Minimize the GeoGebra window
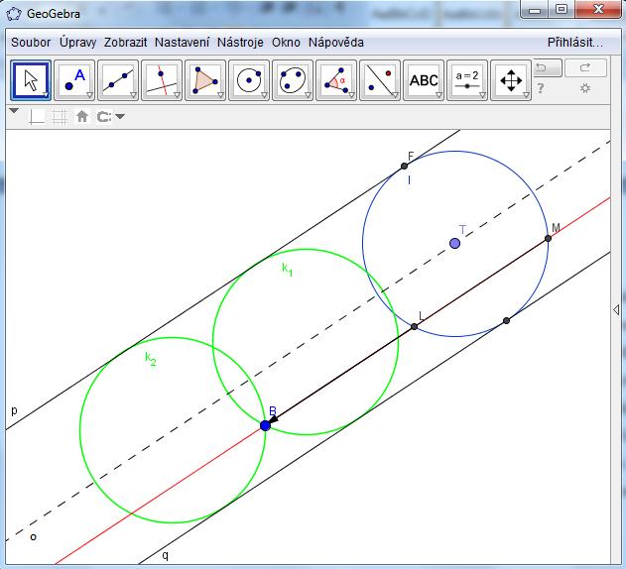 point(535,10)
